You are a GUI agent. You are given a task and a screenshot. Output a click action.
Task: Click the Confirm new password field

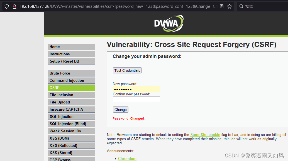click(136, 99)
